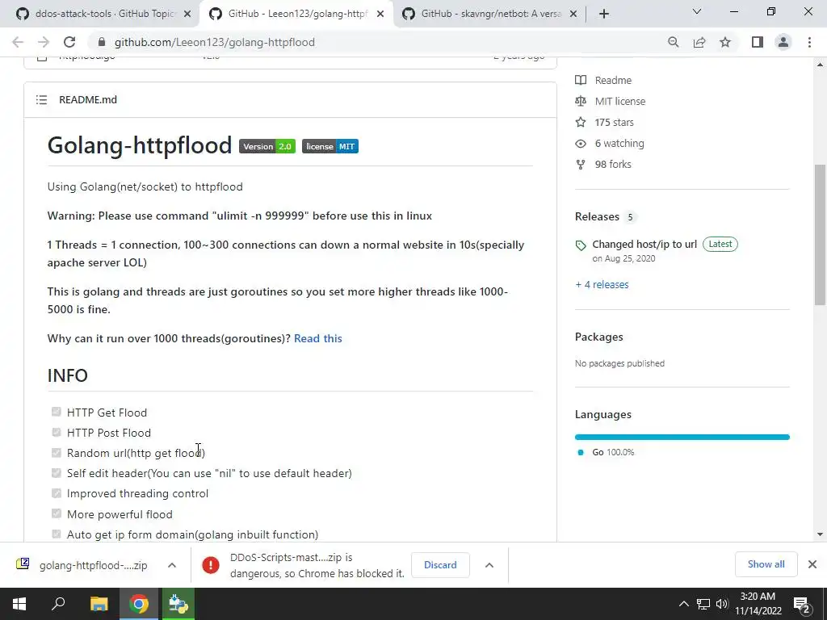Click the browser back arrow
The height and width of the screenshot is (620, 827).
tap(18, 42)
